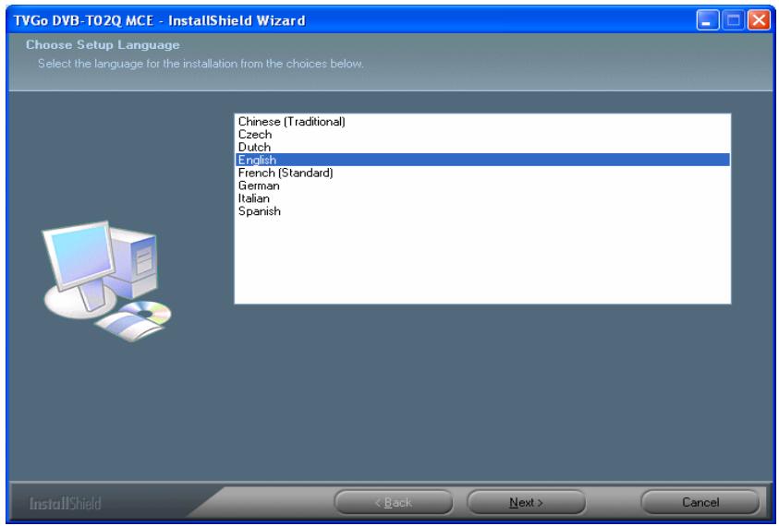Image resolution: width=779 pixels, height=526 pixels.
Task: Choose Czech as the setup language
Action: [x=481, y=135]
